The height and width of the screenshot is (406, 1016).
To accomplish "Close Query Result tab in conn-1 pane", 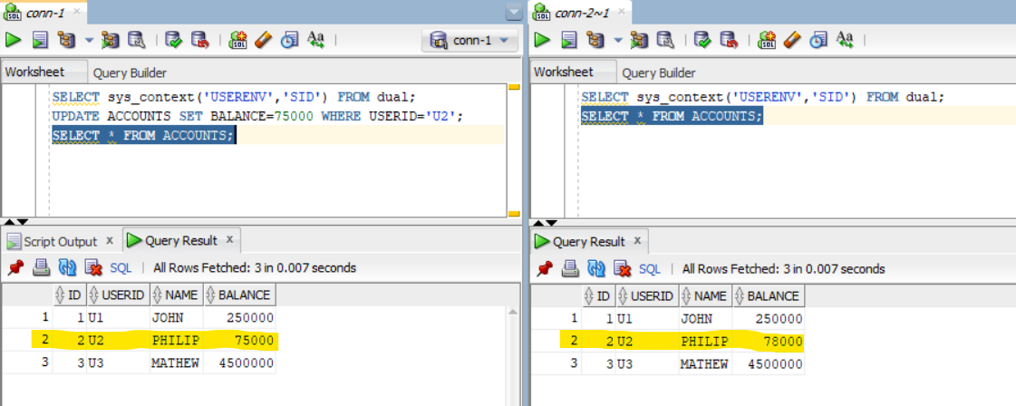I will click(229, 240).
